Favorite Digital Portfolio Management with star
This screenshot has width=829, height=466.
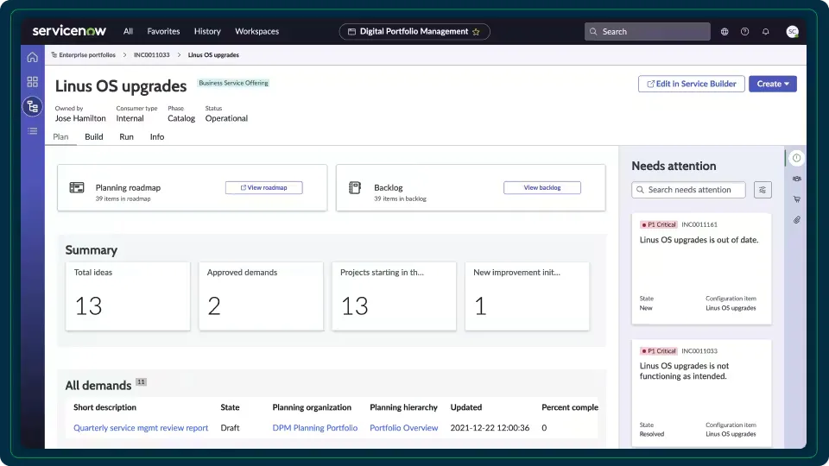click(x=476, y=32)
